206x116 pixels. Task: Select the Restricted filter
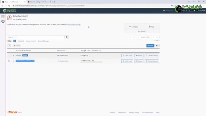21,41
